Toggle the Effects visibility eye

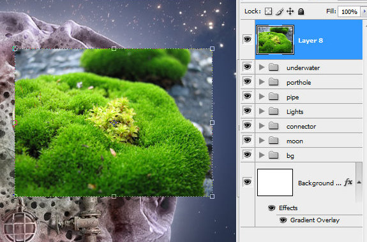pyautogui.click(x=271, y=208)
